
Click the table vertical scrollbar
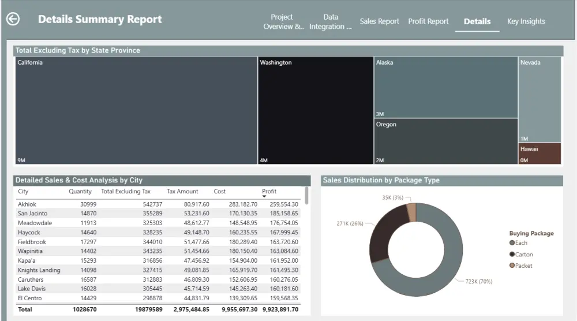(306, 196)
